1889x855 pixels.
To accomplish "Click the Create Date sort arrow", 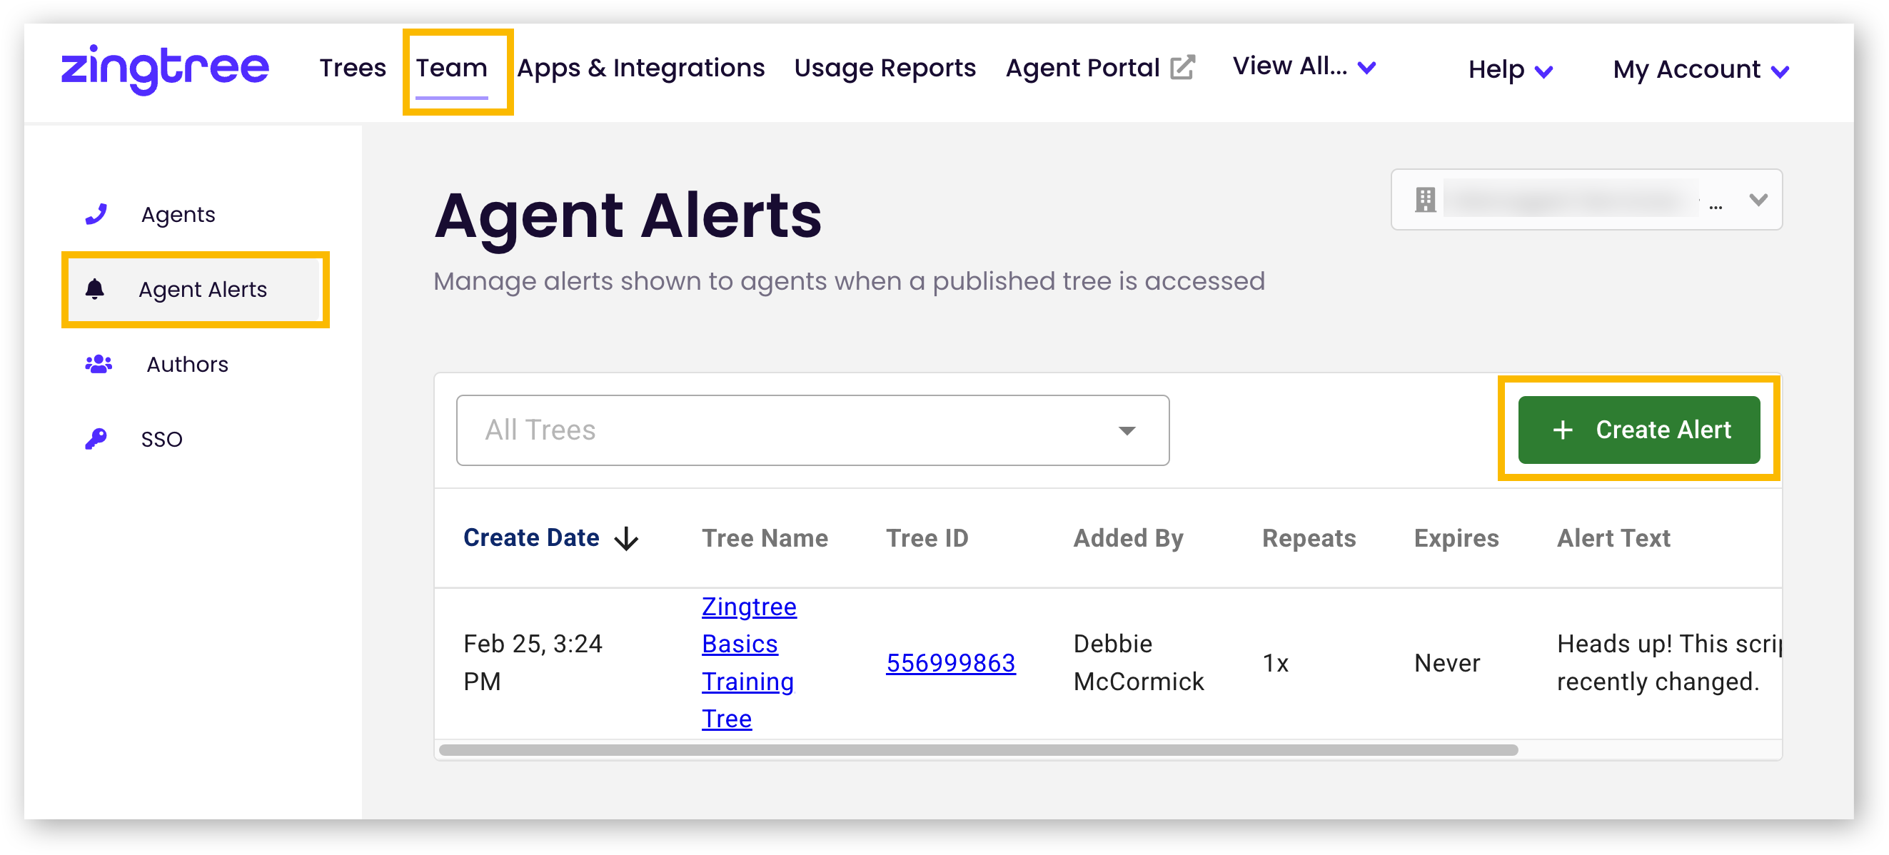I will [626, 538].
